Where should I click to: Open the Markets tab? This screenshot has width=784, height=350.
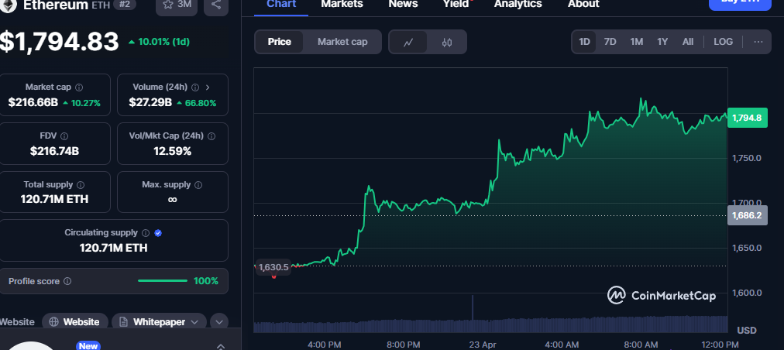(342, 5)
